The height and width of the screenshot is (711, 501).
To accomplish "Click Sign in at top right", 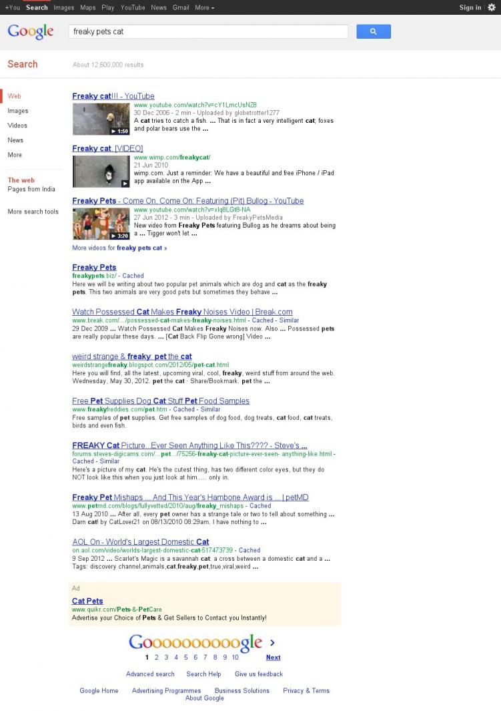I will tap(470, 8).
